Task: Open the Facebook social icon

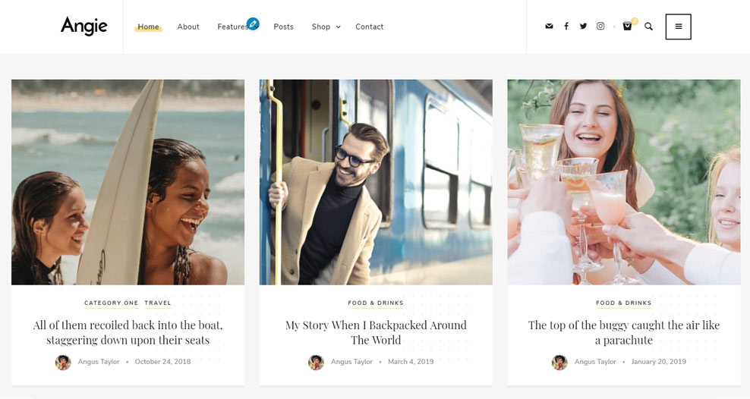Action: (x=566, y=27)
